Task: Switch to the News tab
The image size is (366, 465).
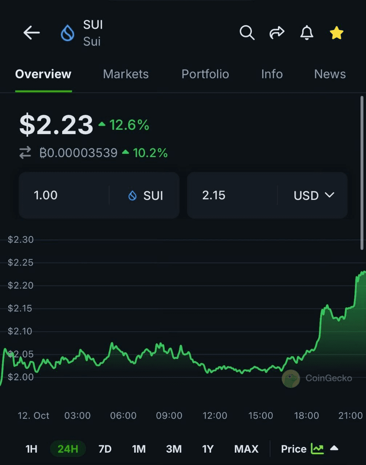Action: click(x=330, y=74)
